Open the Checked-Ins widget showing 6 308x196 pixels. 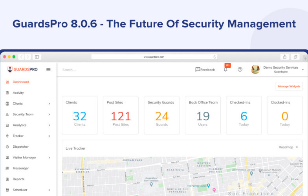244,115
